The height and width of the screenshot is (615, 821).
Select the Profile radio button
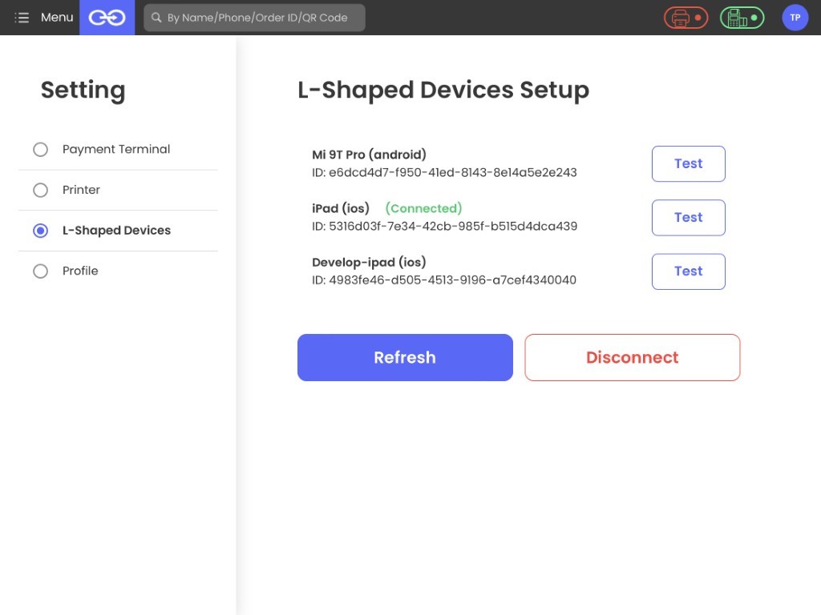[x=40, y=271]
